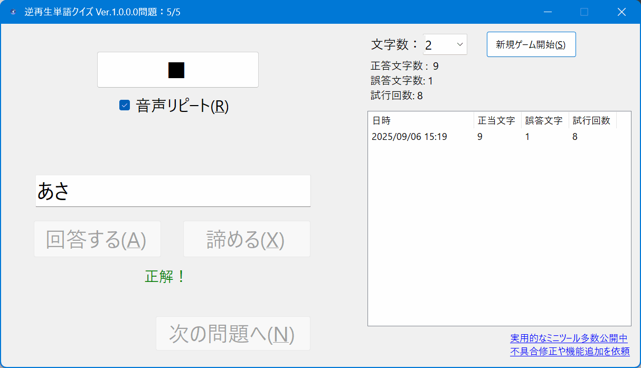The width and height of the screenshot is (641, 368).
Task: Select the 誤答文字 column header
Action: (545, 120)
